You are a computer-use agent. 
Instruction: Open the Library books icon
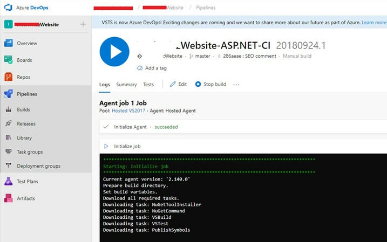(x=9, y=137)
